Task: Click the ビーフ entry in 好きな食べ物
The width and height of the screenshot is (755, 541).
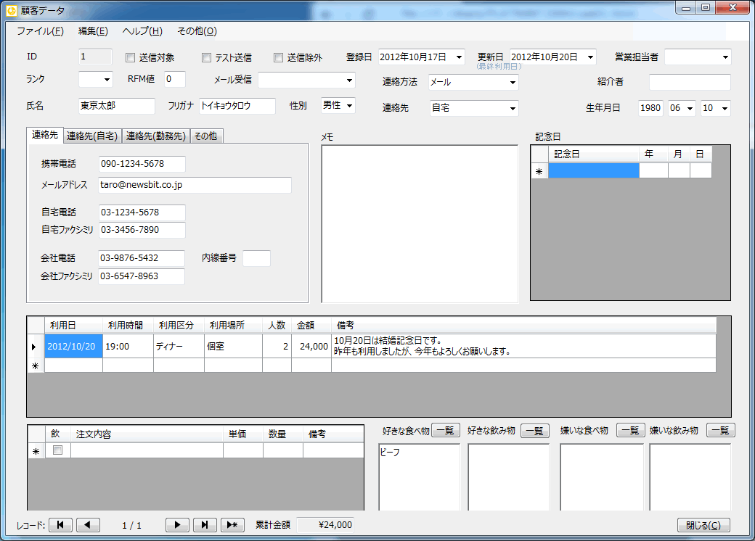Action: 390,453
